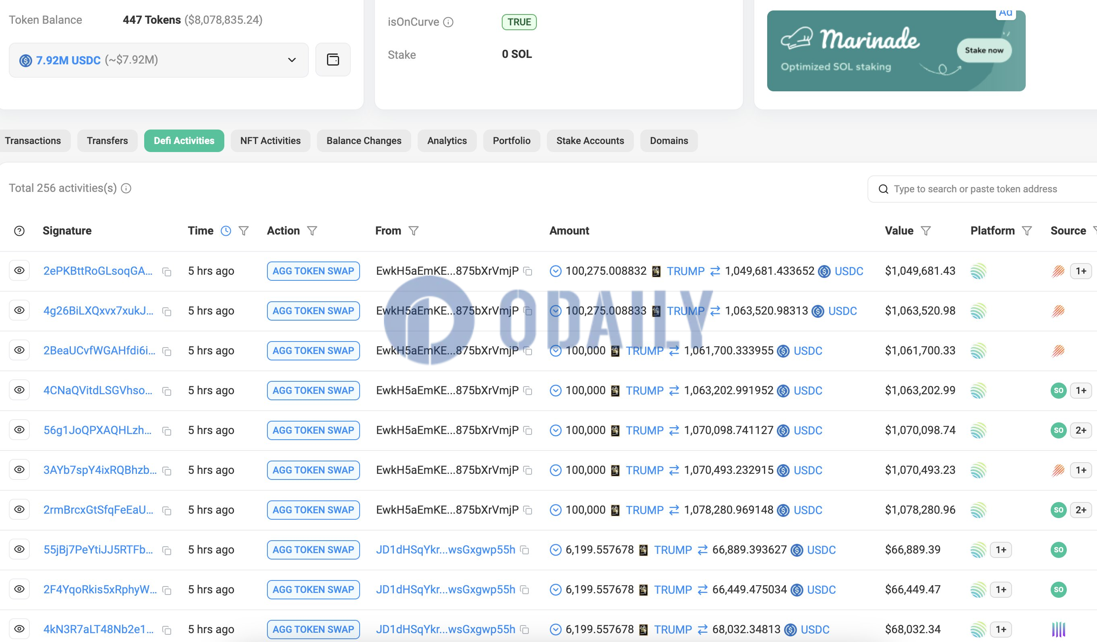Screen dimensions: 1097x642
Task: Click AGG TOKEN SWAP badge in 2ePKBttRoGLsoqGA row
Action: pos(313,271)
